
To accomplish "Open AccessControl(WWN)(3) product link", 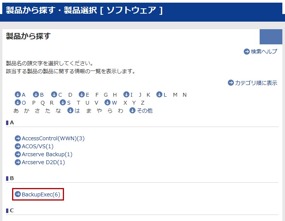I will (x=53, y=138).
